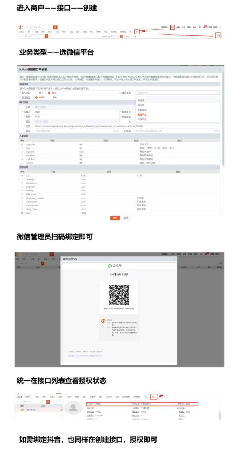Image resolution: width=244 pixels, height=451 pixels.
Task: Click the user avatar with notification badge
Action: pos(205,27)
